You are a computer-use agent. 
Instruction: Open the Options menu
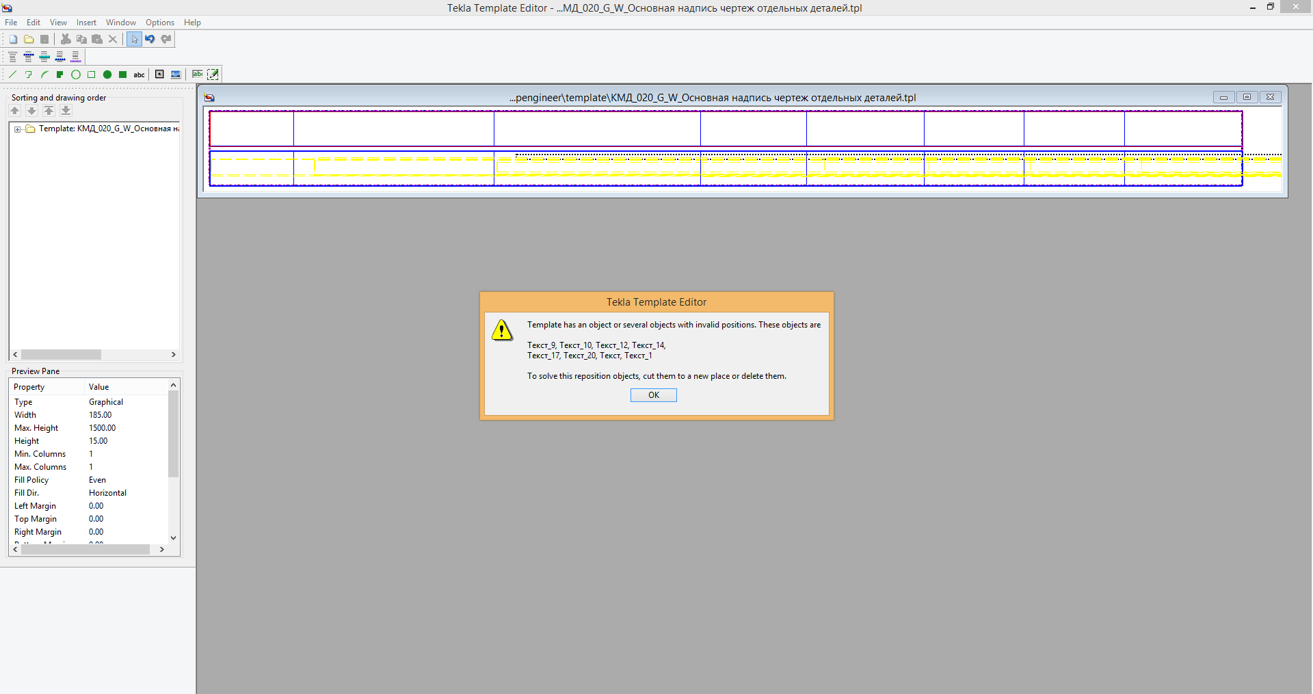click(160, 23)
